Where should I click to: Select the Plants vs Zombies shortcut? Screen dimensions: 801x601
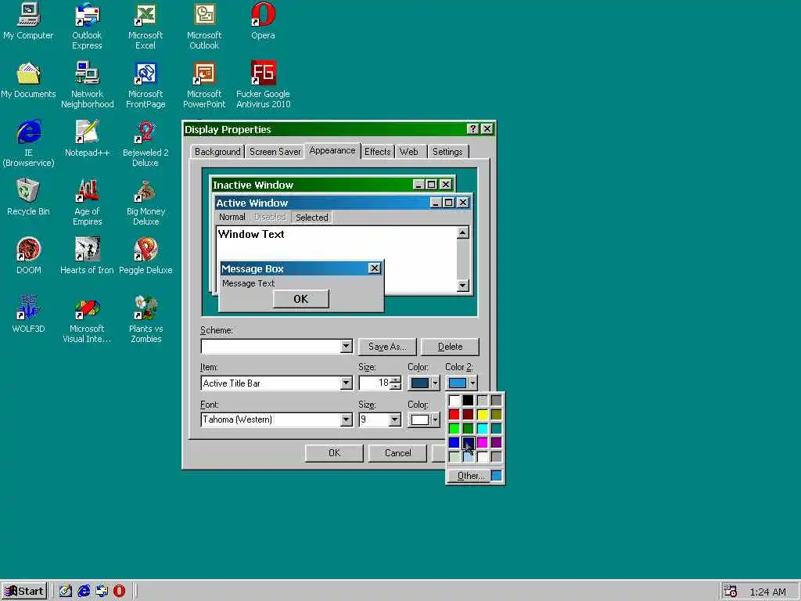pos(145,319)
